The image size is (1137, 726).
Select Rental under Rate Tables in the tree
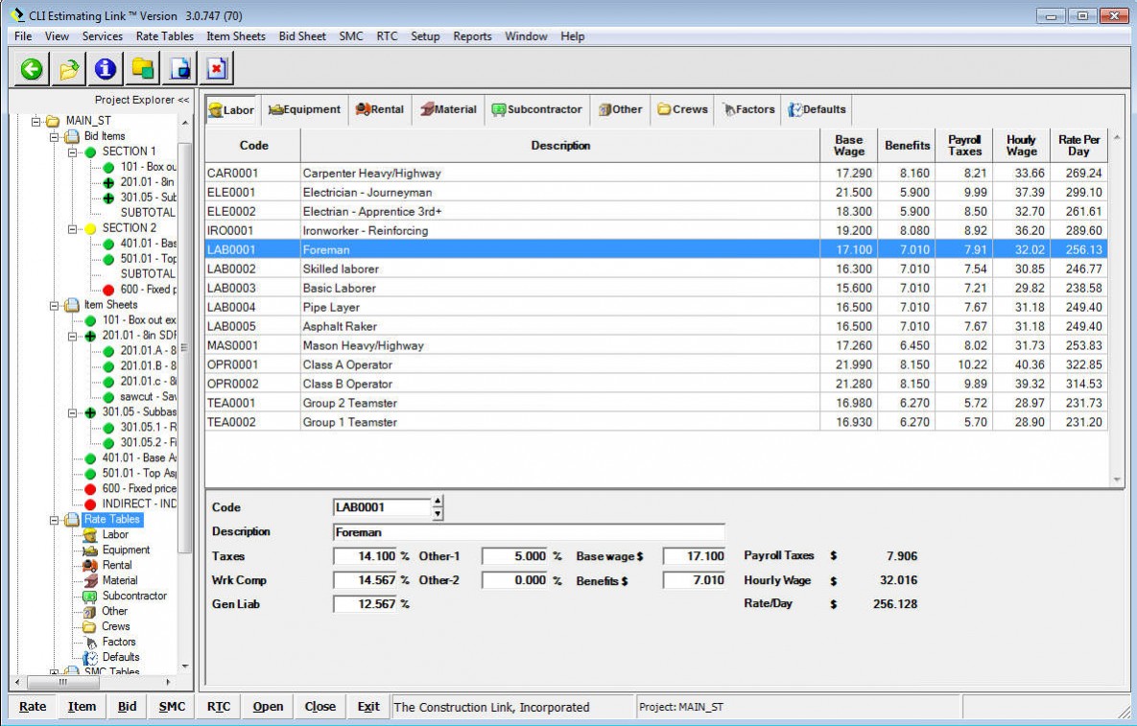pos(117,565)
